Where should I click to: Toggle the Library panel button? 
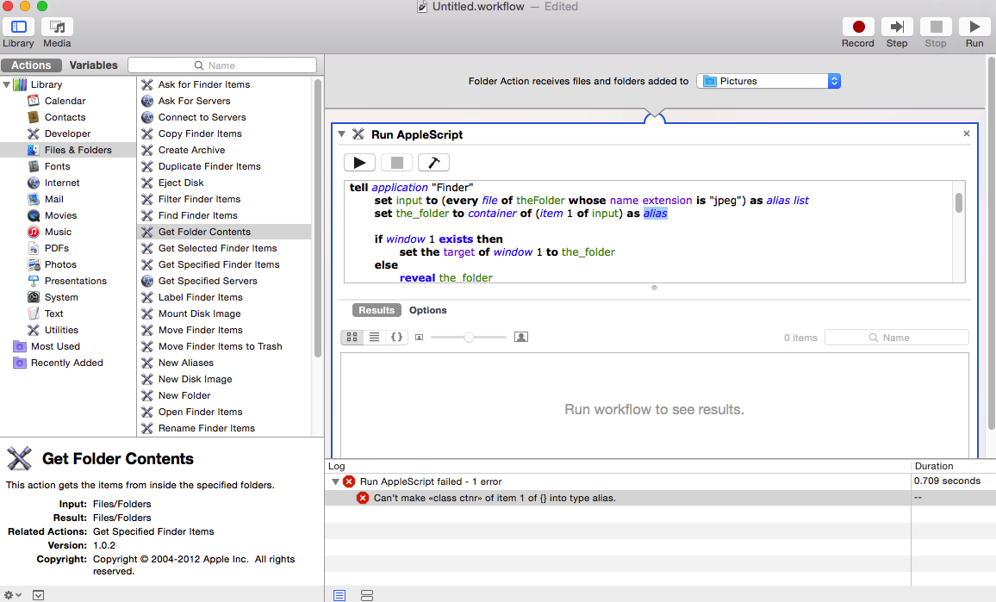point(18,27)
